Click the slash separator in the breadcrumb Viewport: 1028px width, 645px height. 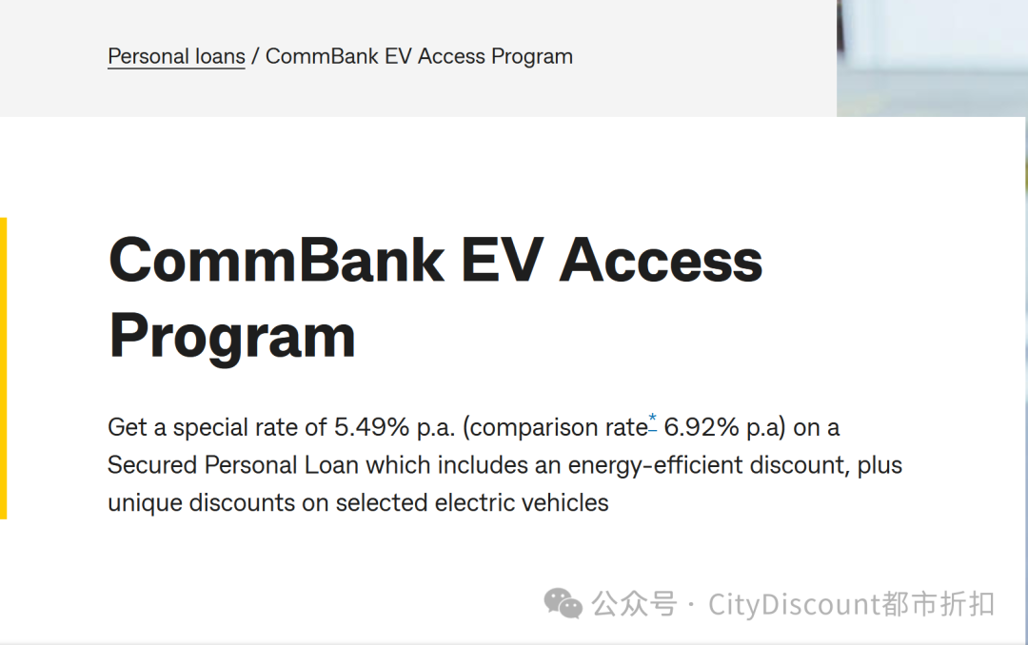click(x=255, y=57)
